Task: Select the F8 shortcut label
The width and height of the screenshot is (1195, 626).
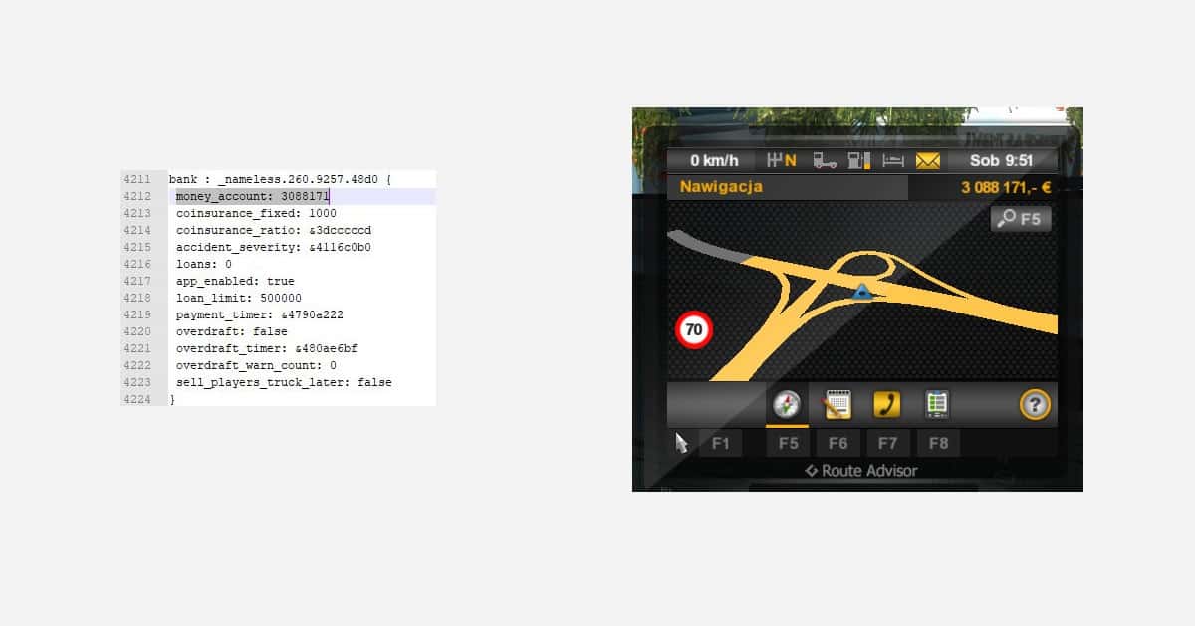Action: (x=938, y=444)
